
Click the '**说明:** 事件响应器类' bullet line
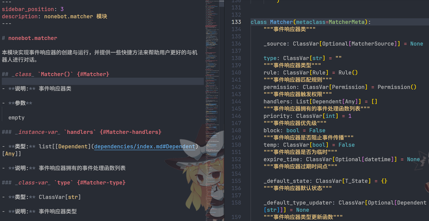point(36,88)
